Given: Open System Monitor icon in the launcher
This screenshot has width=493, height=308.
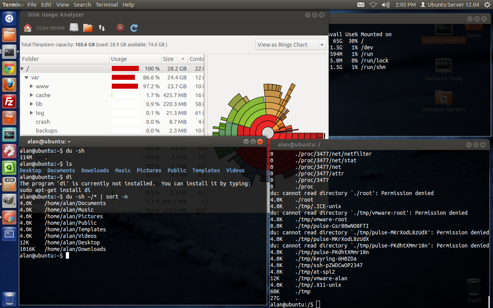Looking at the screenshot, I should point(9,135).
